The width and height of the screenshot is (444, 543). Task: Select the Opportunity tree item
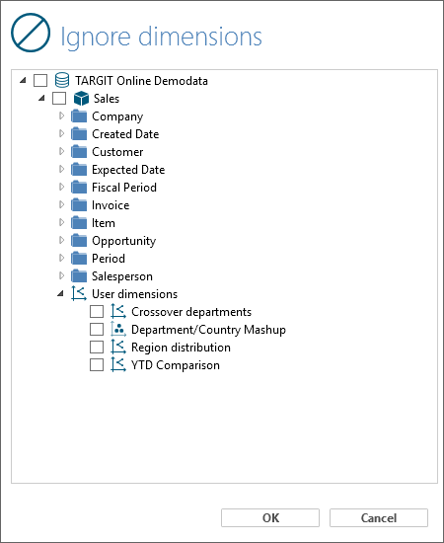tap(124, 240)
